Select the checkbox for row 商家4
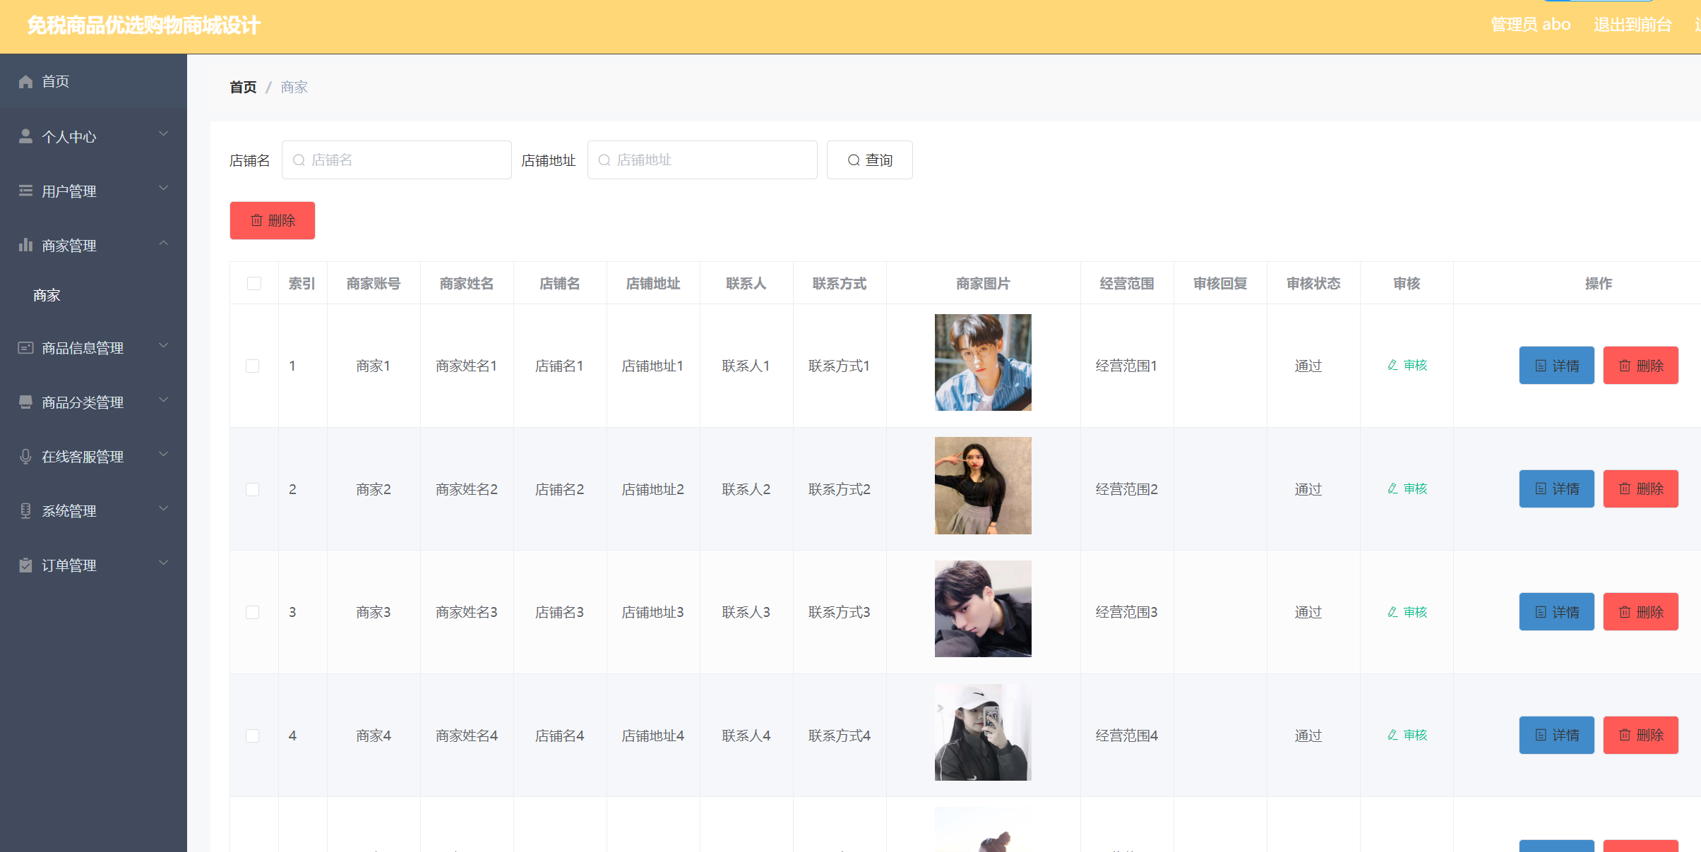 252,736
